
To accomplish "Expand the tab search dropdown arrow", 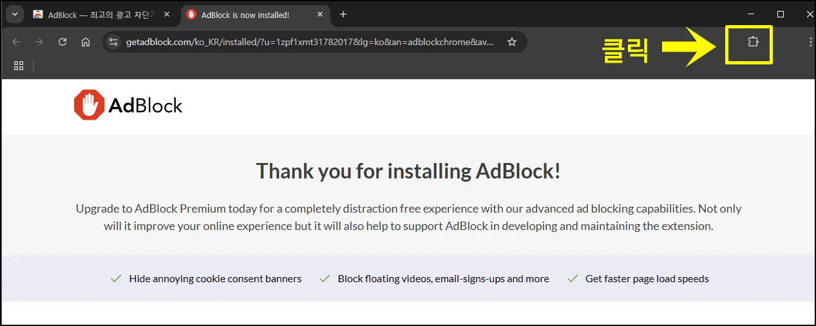I will [14, 14].
